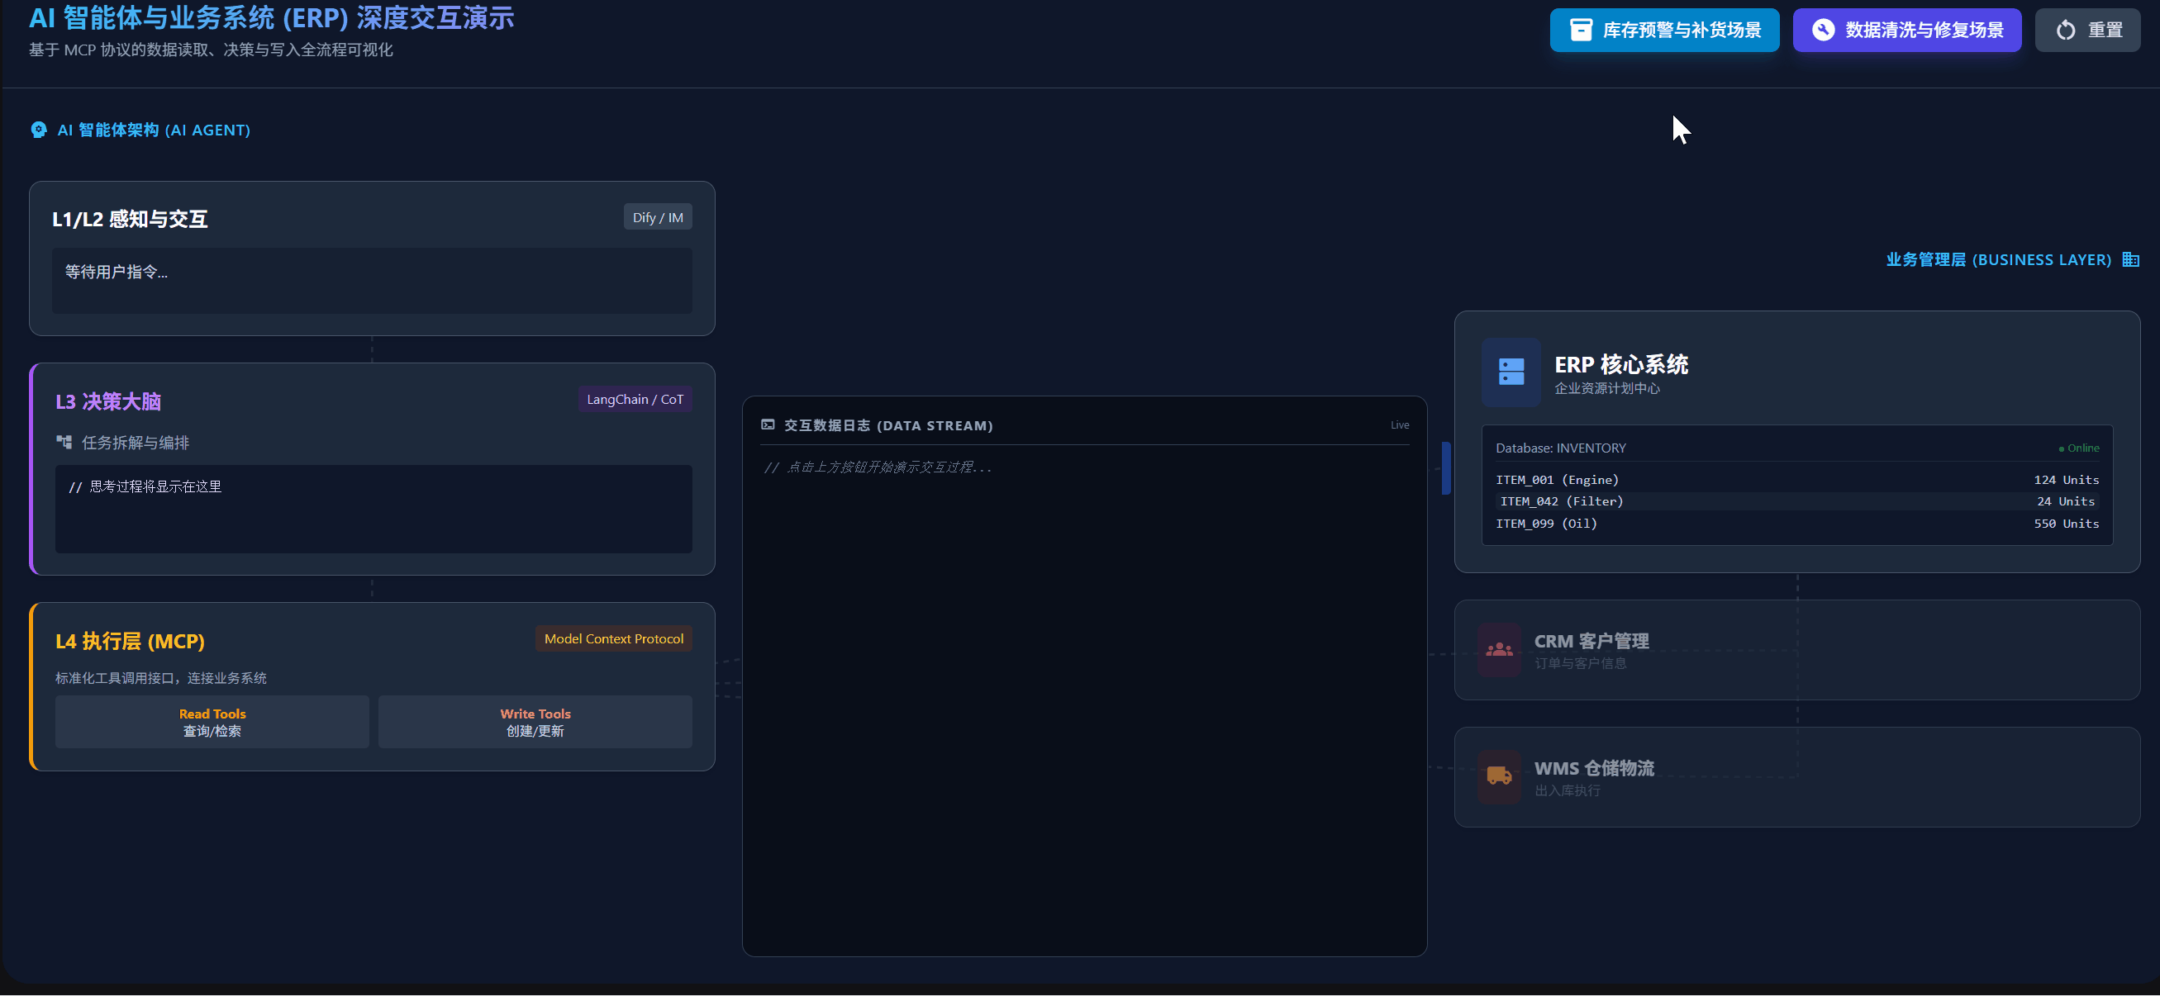Viewport: 2160px width, 996px height.
Task: Click the WMS warehouse truck icon
Action: tap(1498, 776)
